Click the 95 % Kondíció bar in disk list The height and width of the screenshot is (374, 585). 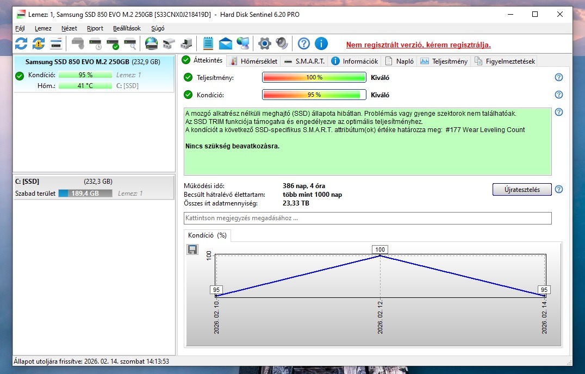point(85,75)
